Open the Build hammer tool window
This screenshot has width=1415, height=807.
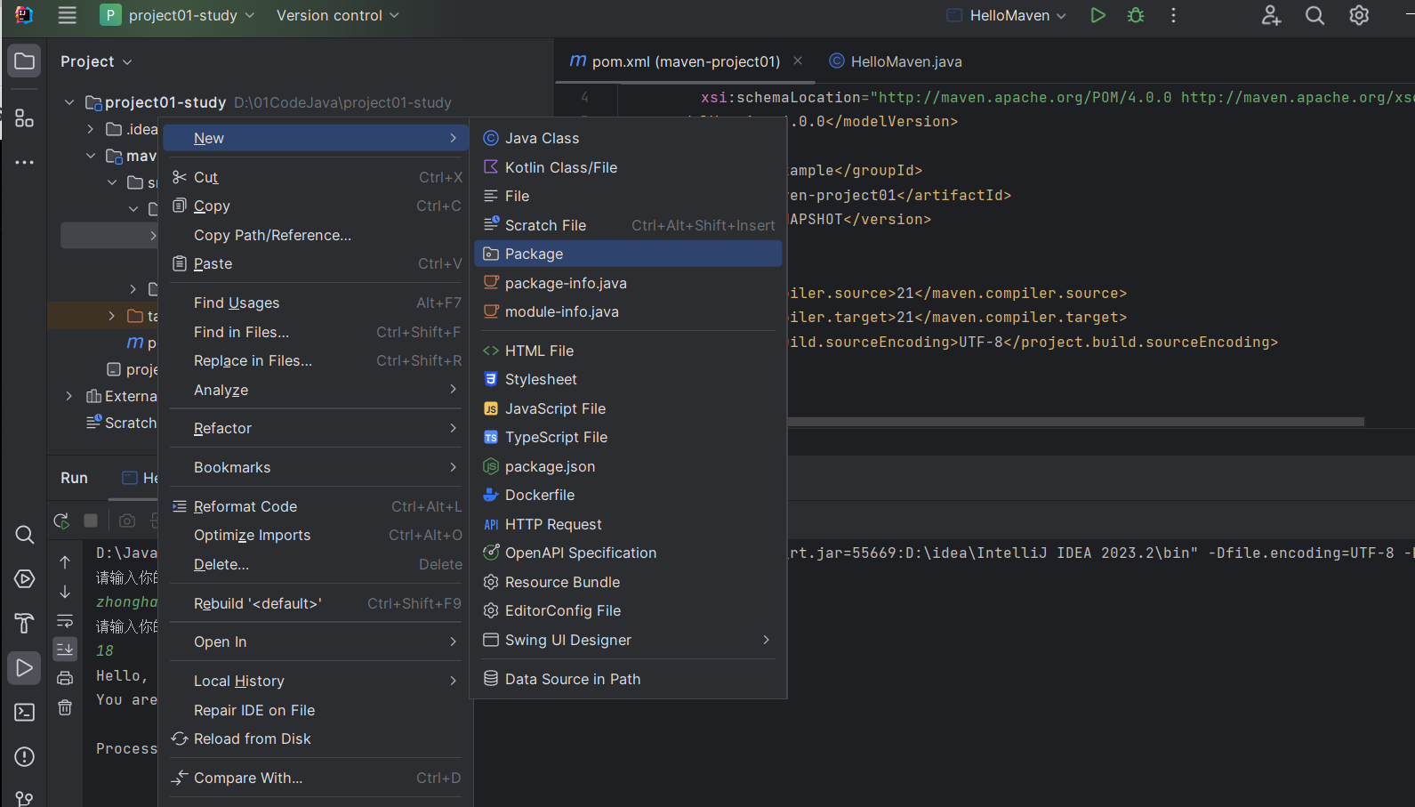[24, 624]
